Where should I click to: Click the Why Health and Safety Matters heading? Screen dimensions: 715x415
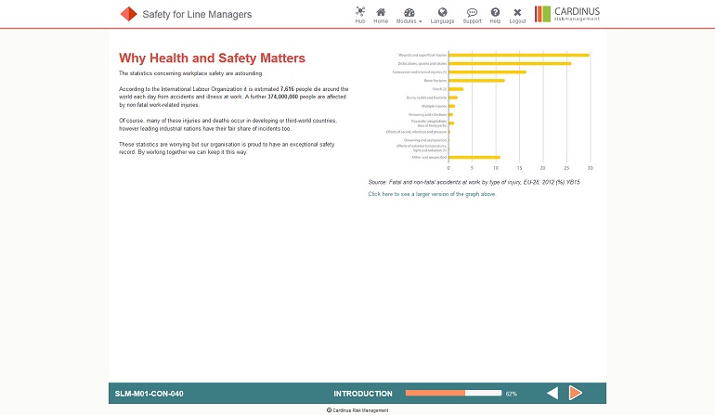click(x=212, y=58)
